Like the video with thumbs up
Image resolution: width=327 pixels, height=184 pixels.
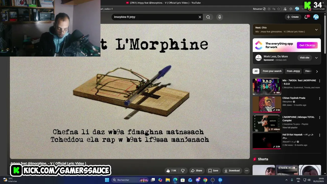coord(171,171)
